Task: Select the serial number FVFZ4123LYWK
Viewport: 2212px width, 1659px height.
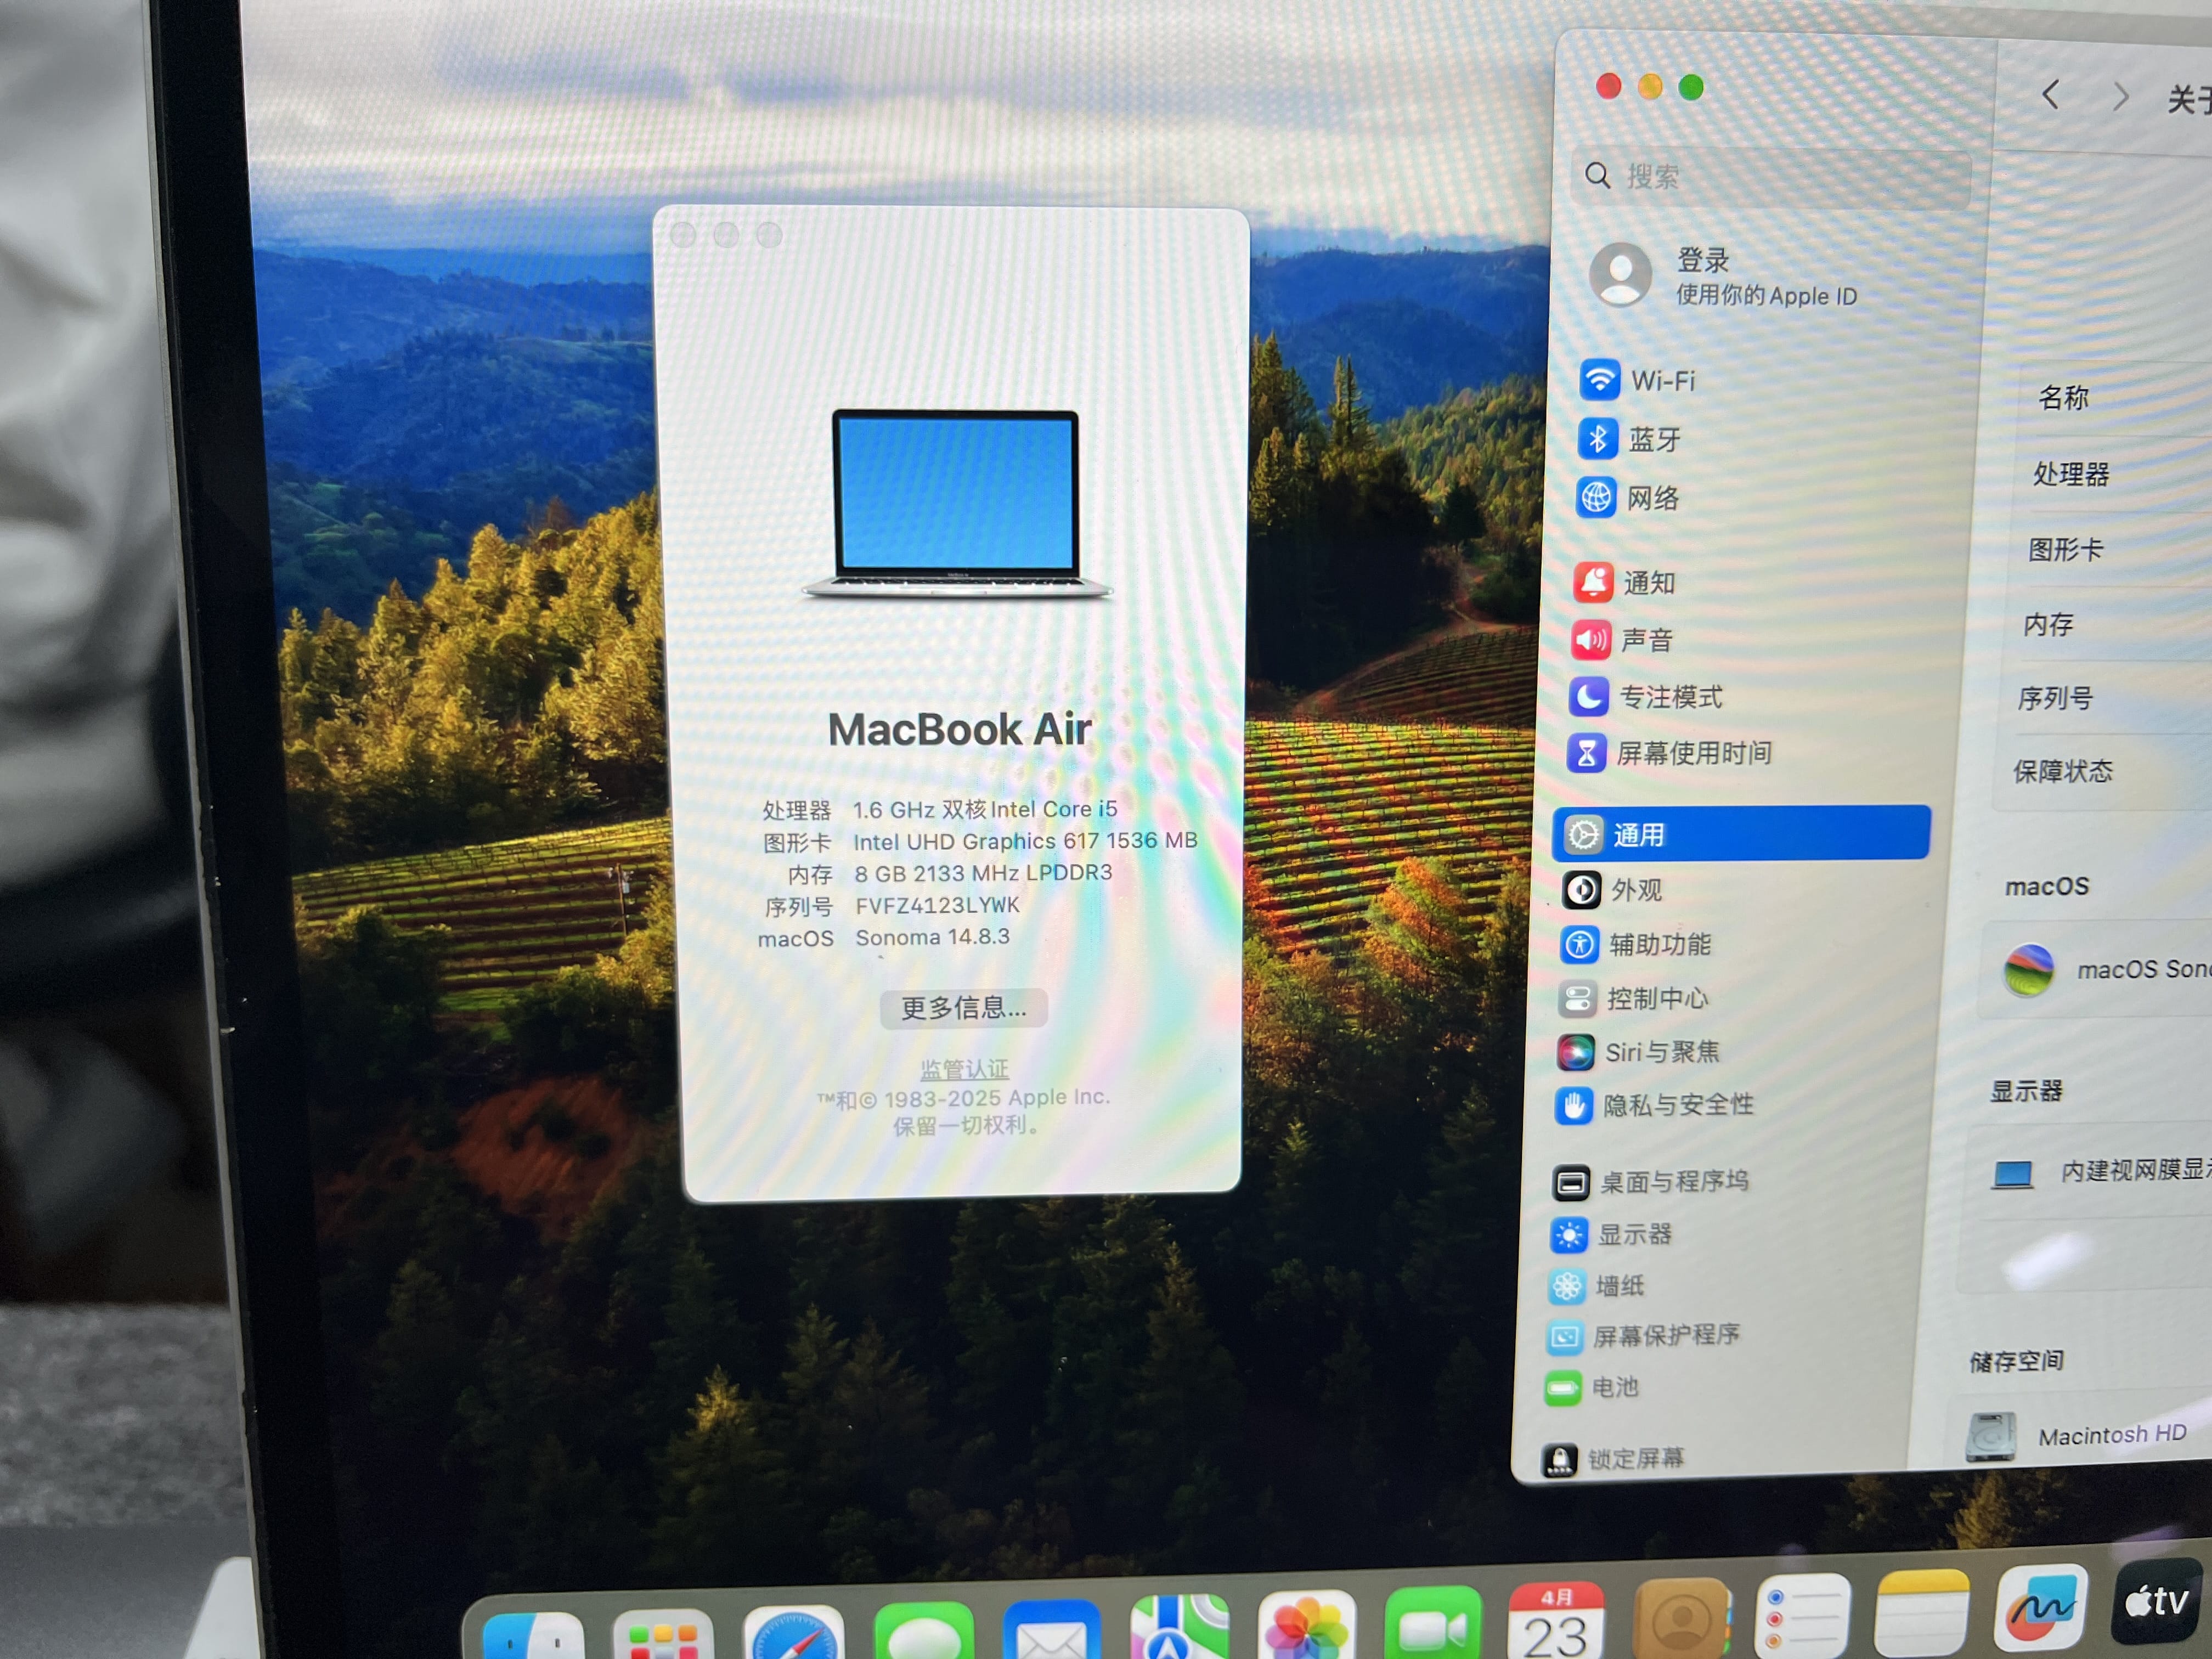Action: 937,905
